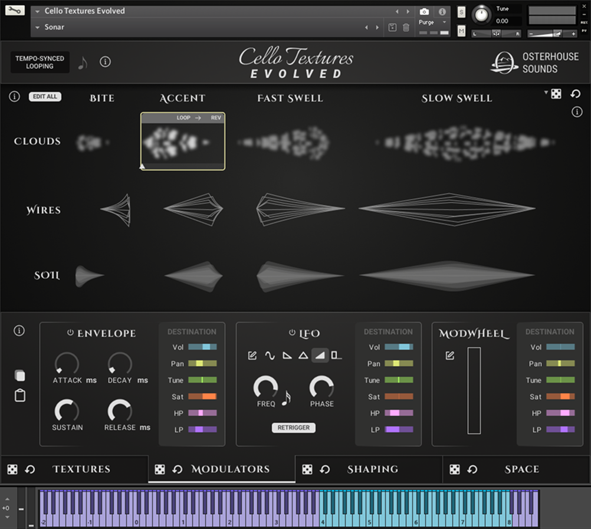Toggle the Envelope power button
Viewport: 591px width, 529px height.
[x=70, y=333]
